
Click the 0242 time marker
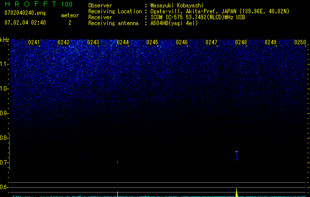tap(64, 42)
